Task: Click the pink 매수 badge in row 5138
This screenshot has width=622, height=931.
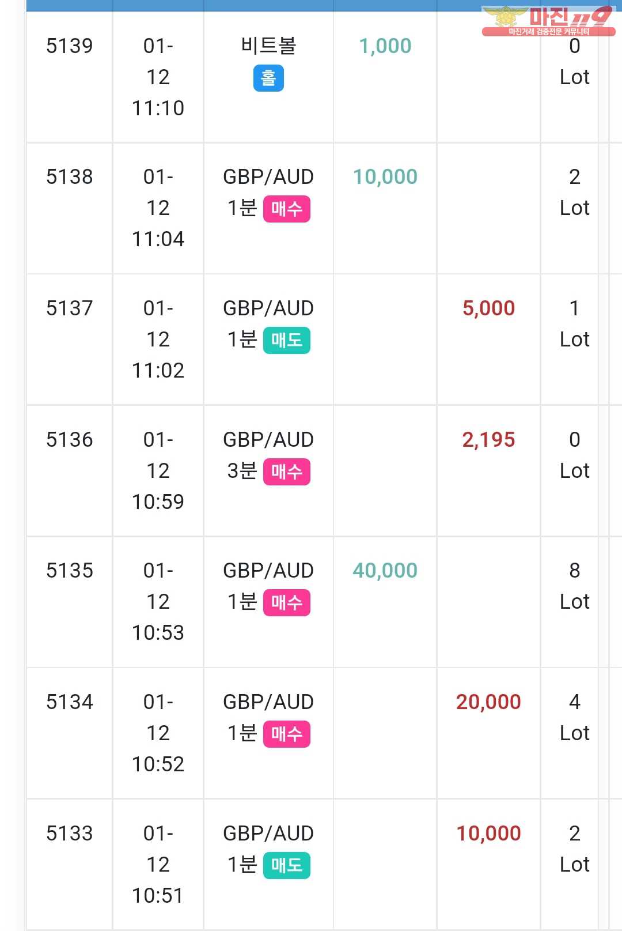Action: point(286,209)
